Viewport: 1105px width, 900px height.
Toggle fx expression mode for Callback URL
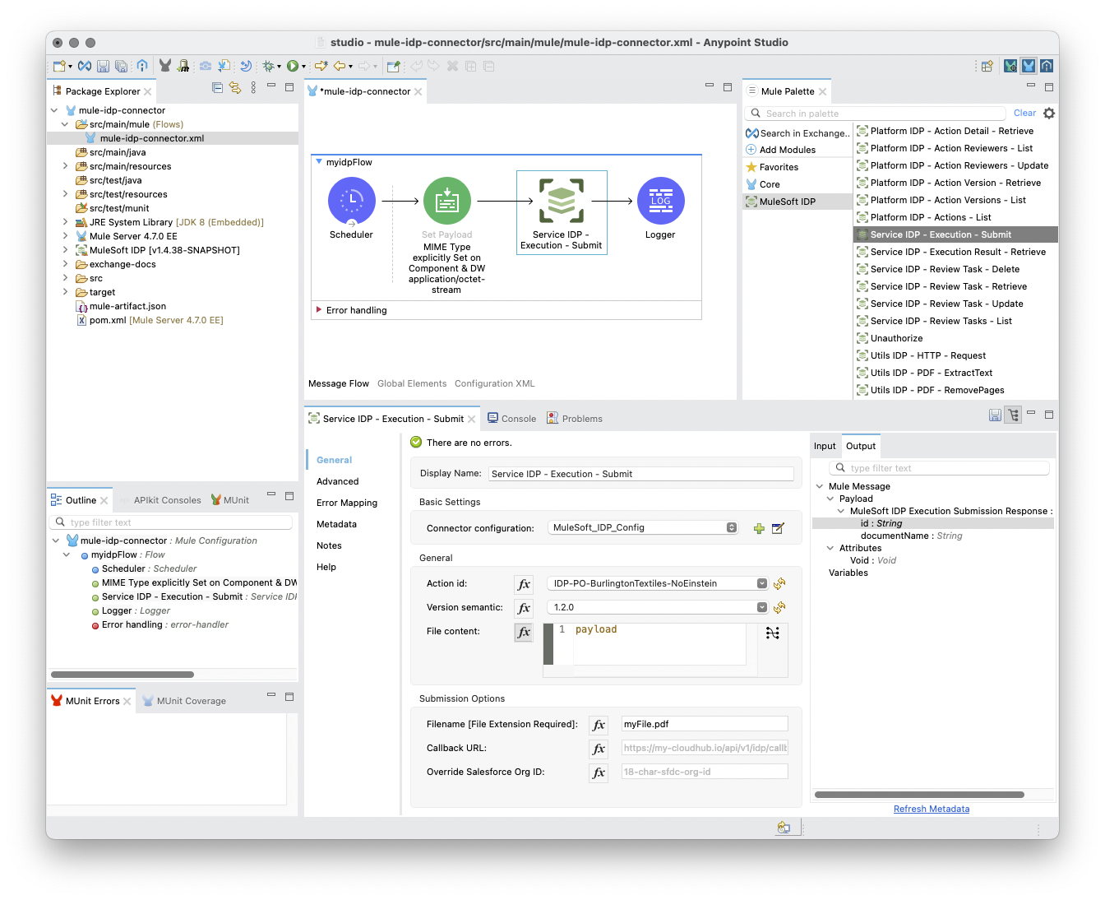[x=599, y=749]
